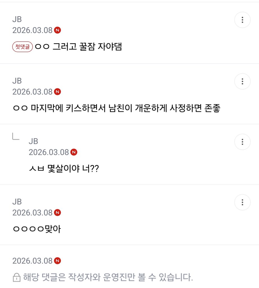Tap the JB name on the '마지막에 키스하면서' comment
This screenshot has height=288, width=259.
click(17, 81)
